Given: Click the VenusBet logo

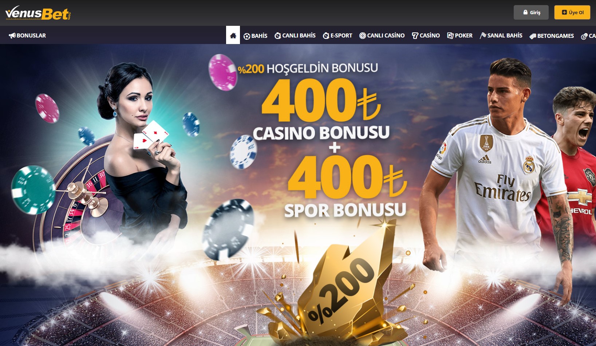Looking at the screenshot, I should coord(38,13).
